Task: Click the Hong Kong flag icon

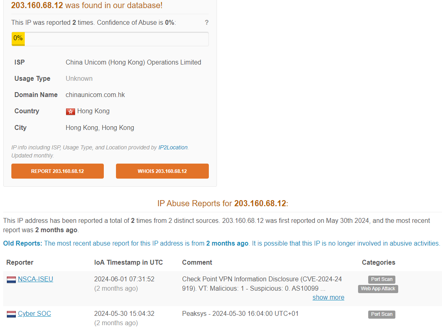Action: 71,112
